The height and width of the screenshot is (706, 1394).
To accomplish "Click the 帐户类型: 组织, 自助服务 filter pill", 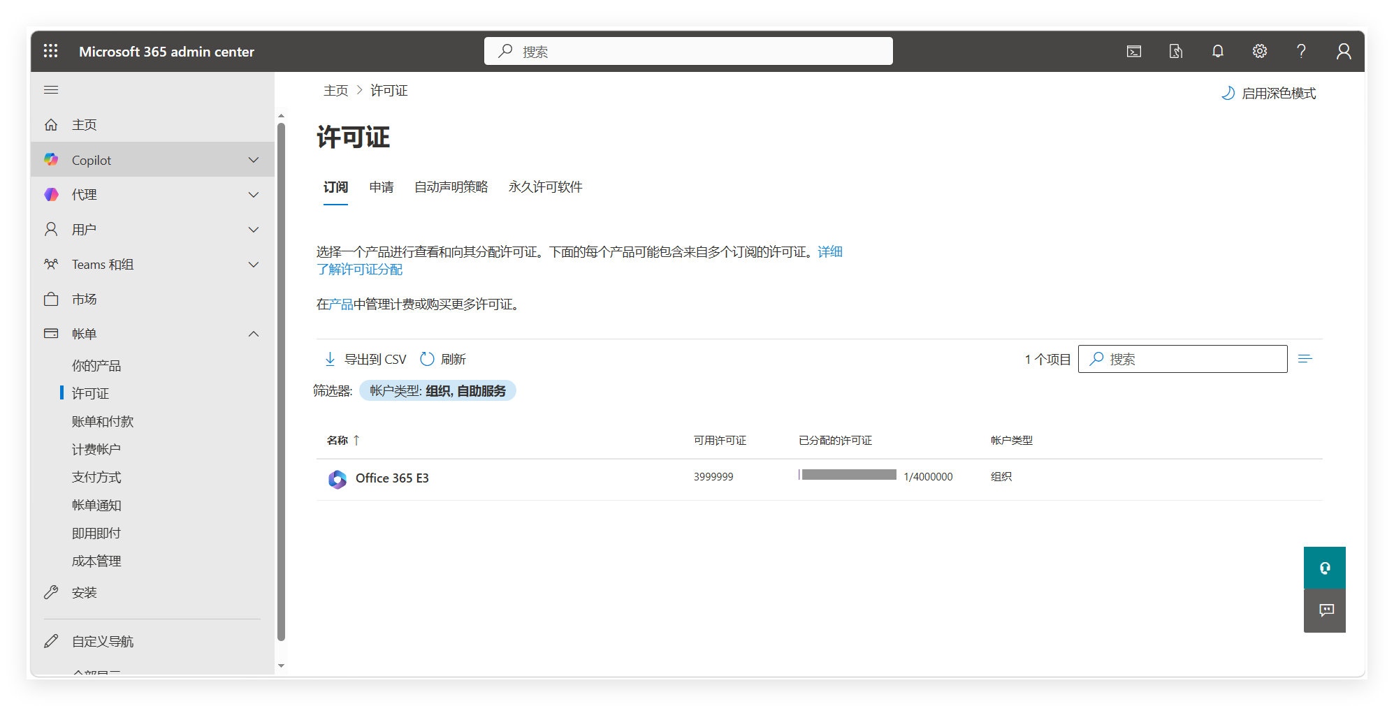I will (x=437, y=391).
